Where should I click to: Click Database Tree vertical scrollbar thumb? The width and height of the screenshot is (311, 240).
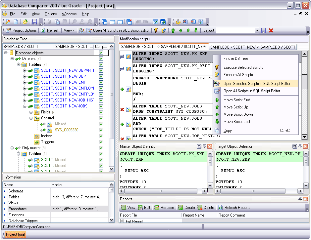tap(112, 94)
